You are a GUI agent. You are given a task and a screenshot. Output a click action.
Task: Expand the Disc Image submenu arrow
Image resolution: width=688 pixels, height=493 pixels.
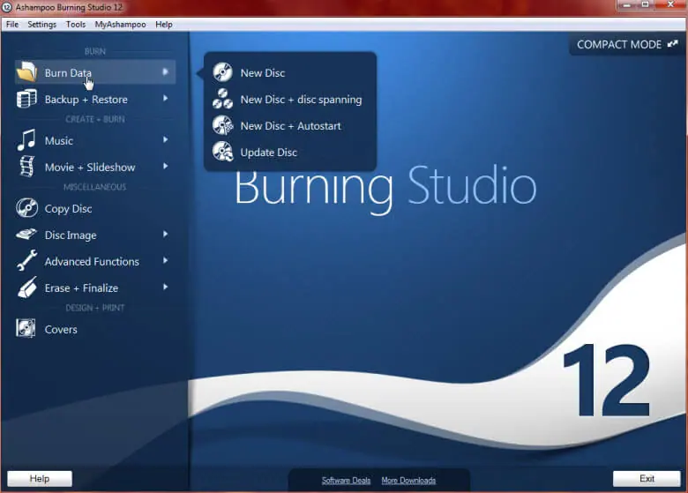pos(166,235)
